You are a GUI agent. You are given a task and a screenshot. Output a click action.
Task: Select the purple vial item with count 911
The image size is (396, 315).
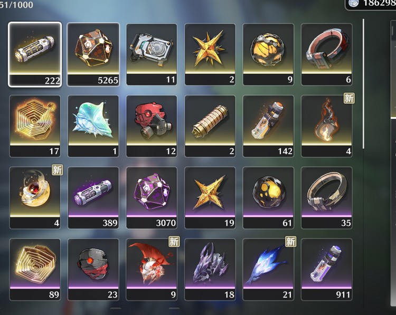click(x=326, y=270)
